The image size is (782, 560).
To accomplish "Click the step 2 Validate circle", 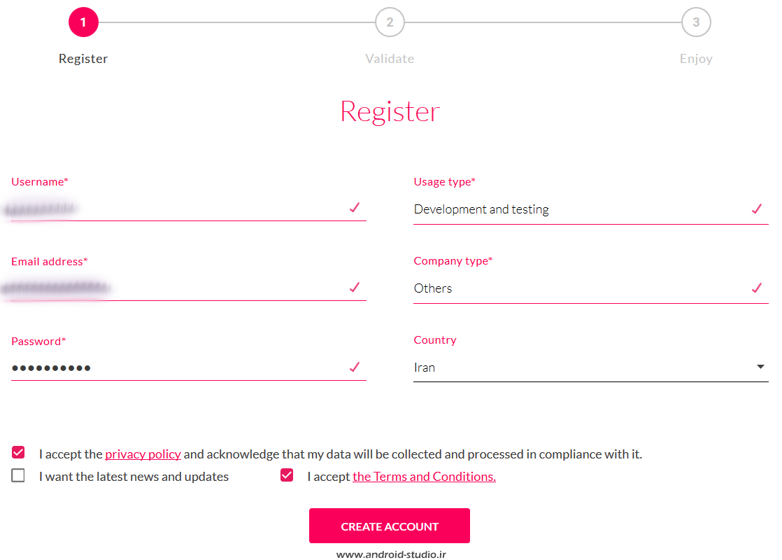I will [x=390, y=22].
